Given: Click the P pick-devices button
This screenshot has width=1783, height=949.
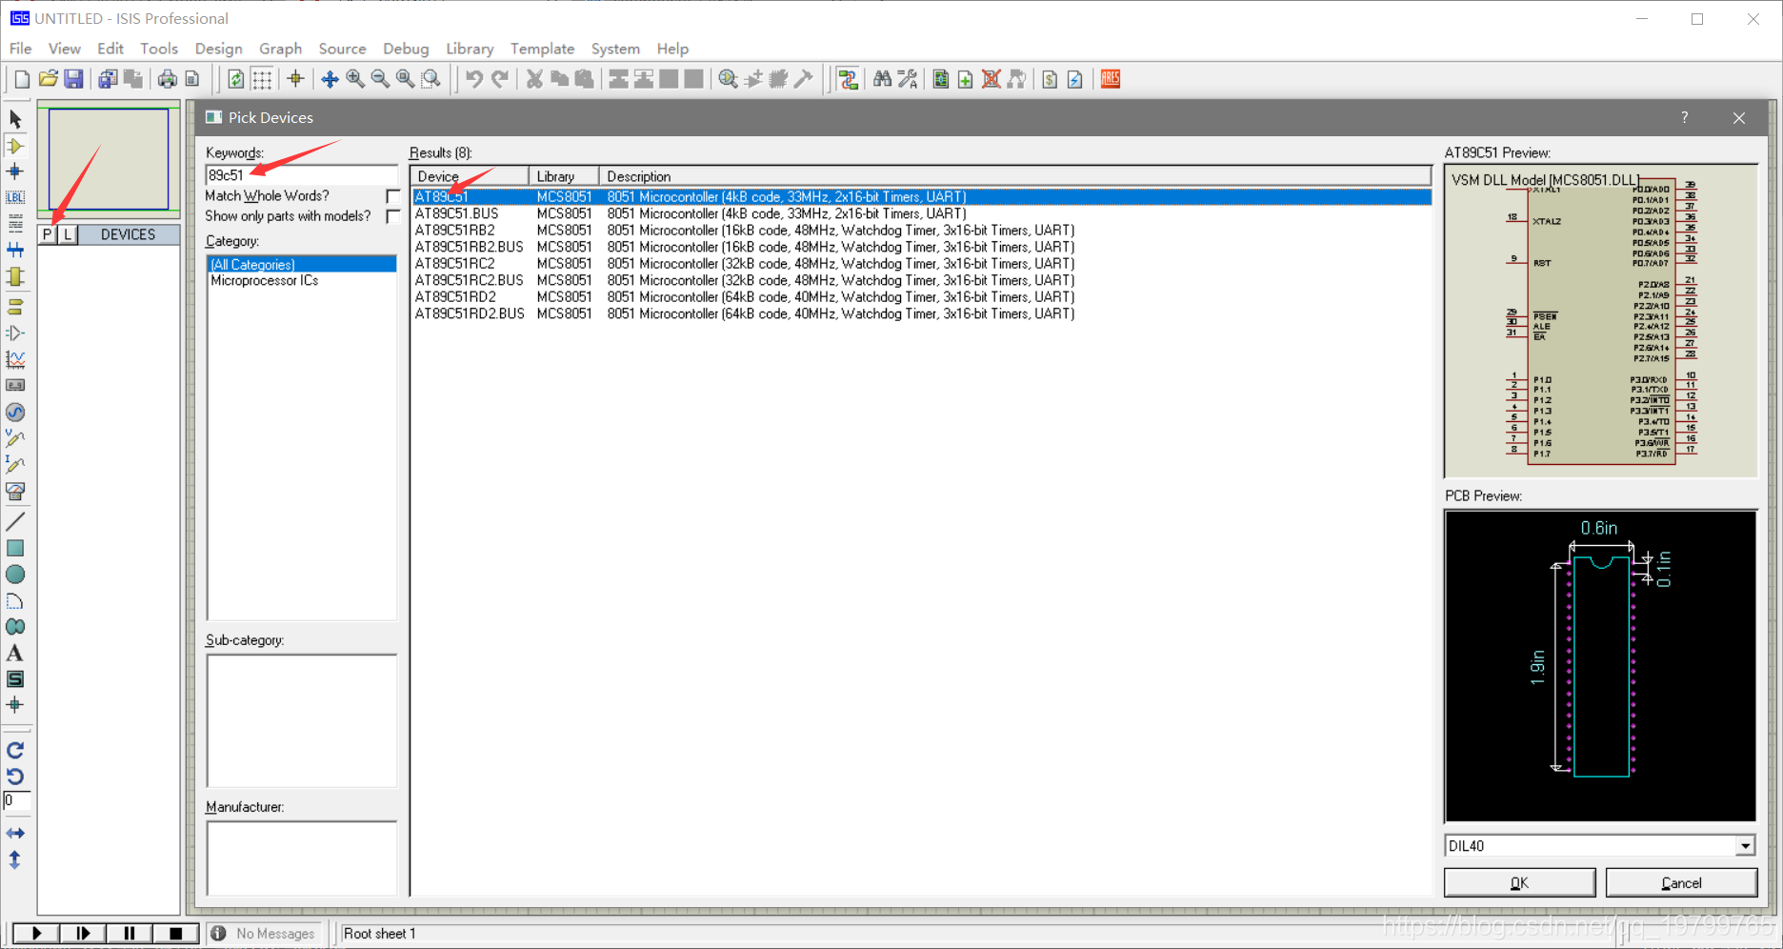Looking at the screenshot, I should tap(47, 234).
